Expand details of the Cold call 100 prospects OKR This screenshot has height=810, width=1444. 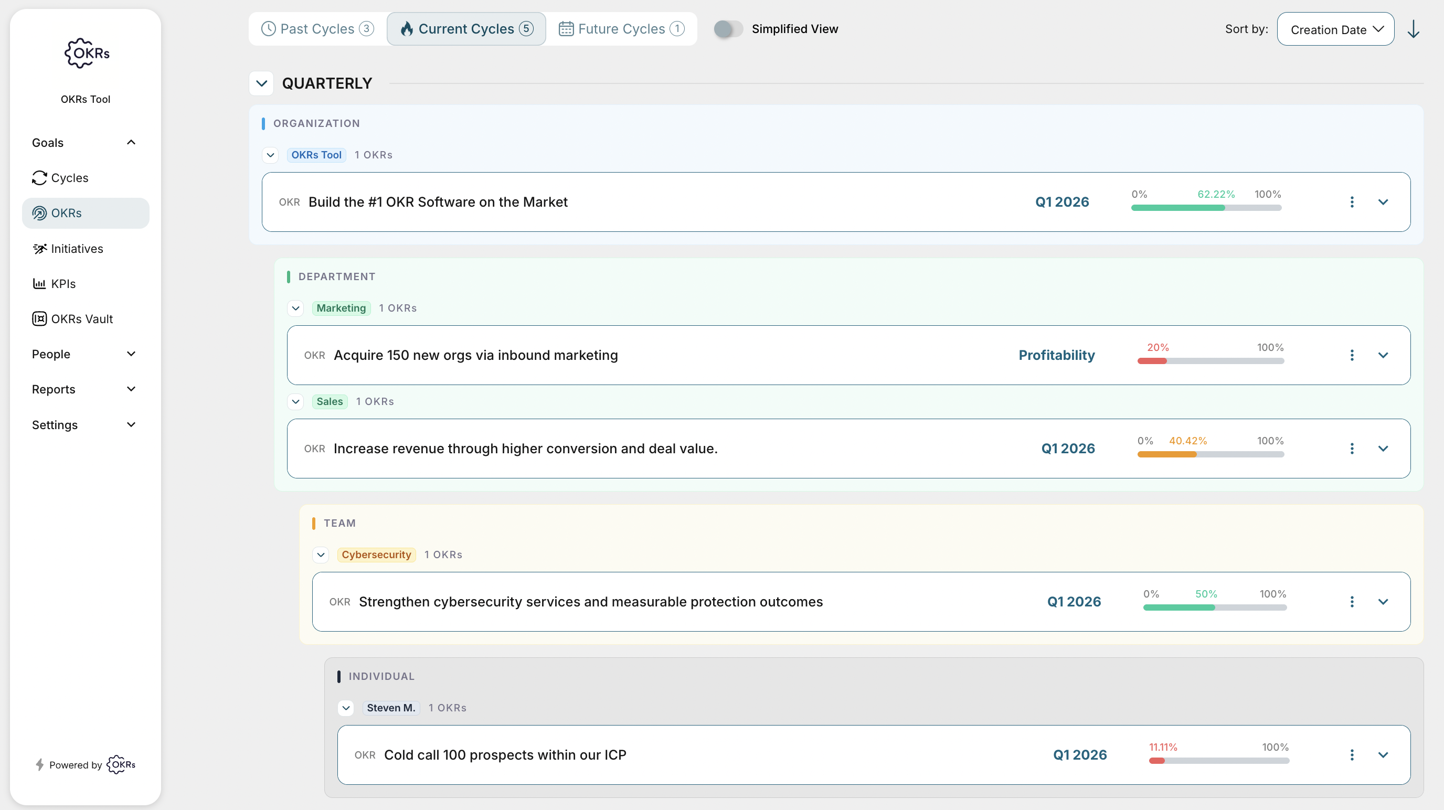(x=1384, y=754)
